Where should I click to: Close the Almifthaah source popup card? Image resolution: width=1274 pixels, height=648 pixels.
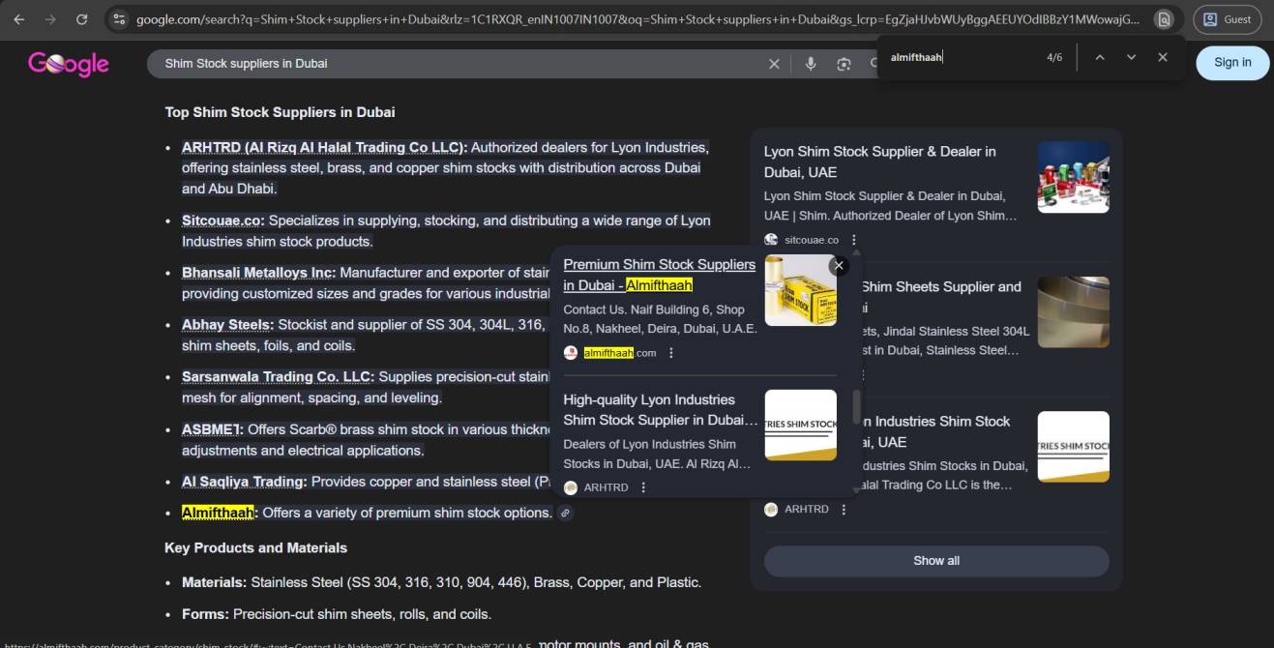(839, 265)
